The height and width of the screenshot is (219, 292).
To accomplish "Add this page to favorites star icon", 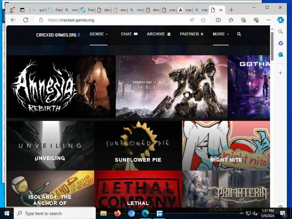I will pos(203,20).
